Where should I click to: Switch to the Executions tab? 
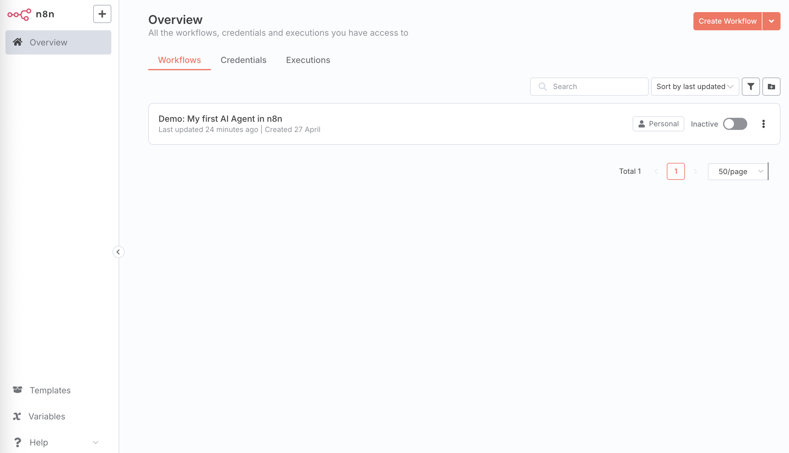(x=308, y=60)
